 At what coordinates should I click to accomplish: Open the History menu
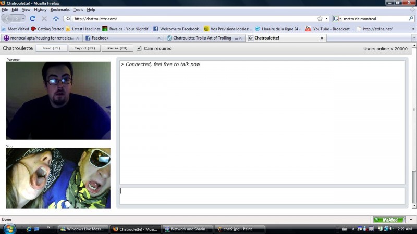coord(40,9)
